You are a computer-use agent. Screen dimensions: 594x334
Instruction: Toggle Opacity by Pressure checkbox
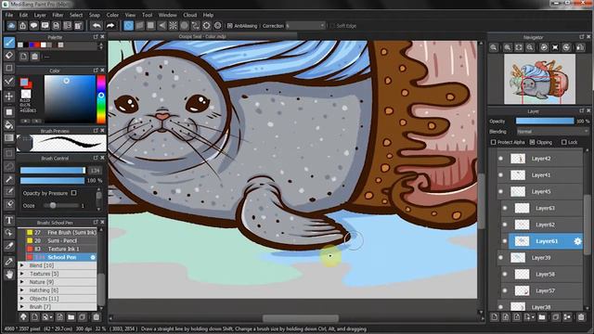pyautogui.click(x=73, y=193)
